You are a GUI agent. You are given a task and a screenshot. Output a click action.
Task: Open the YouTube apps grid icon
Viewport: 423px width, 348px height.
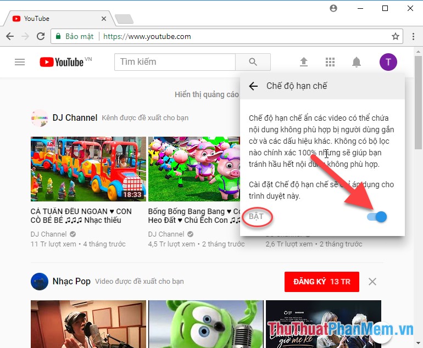pyautogui.click(x=330, y=62)
